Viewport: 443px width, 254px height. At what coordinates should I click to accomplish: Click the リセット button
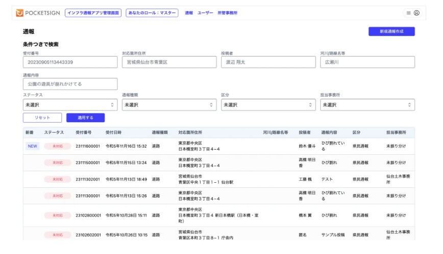coord(42,118)
